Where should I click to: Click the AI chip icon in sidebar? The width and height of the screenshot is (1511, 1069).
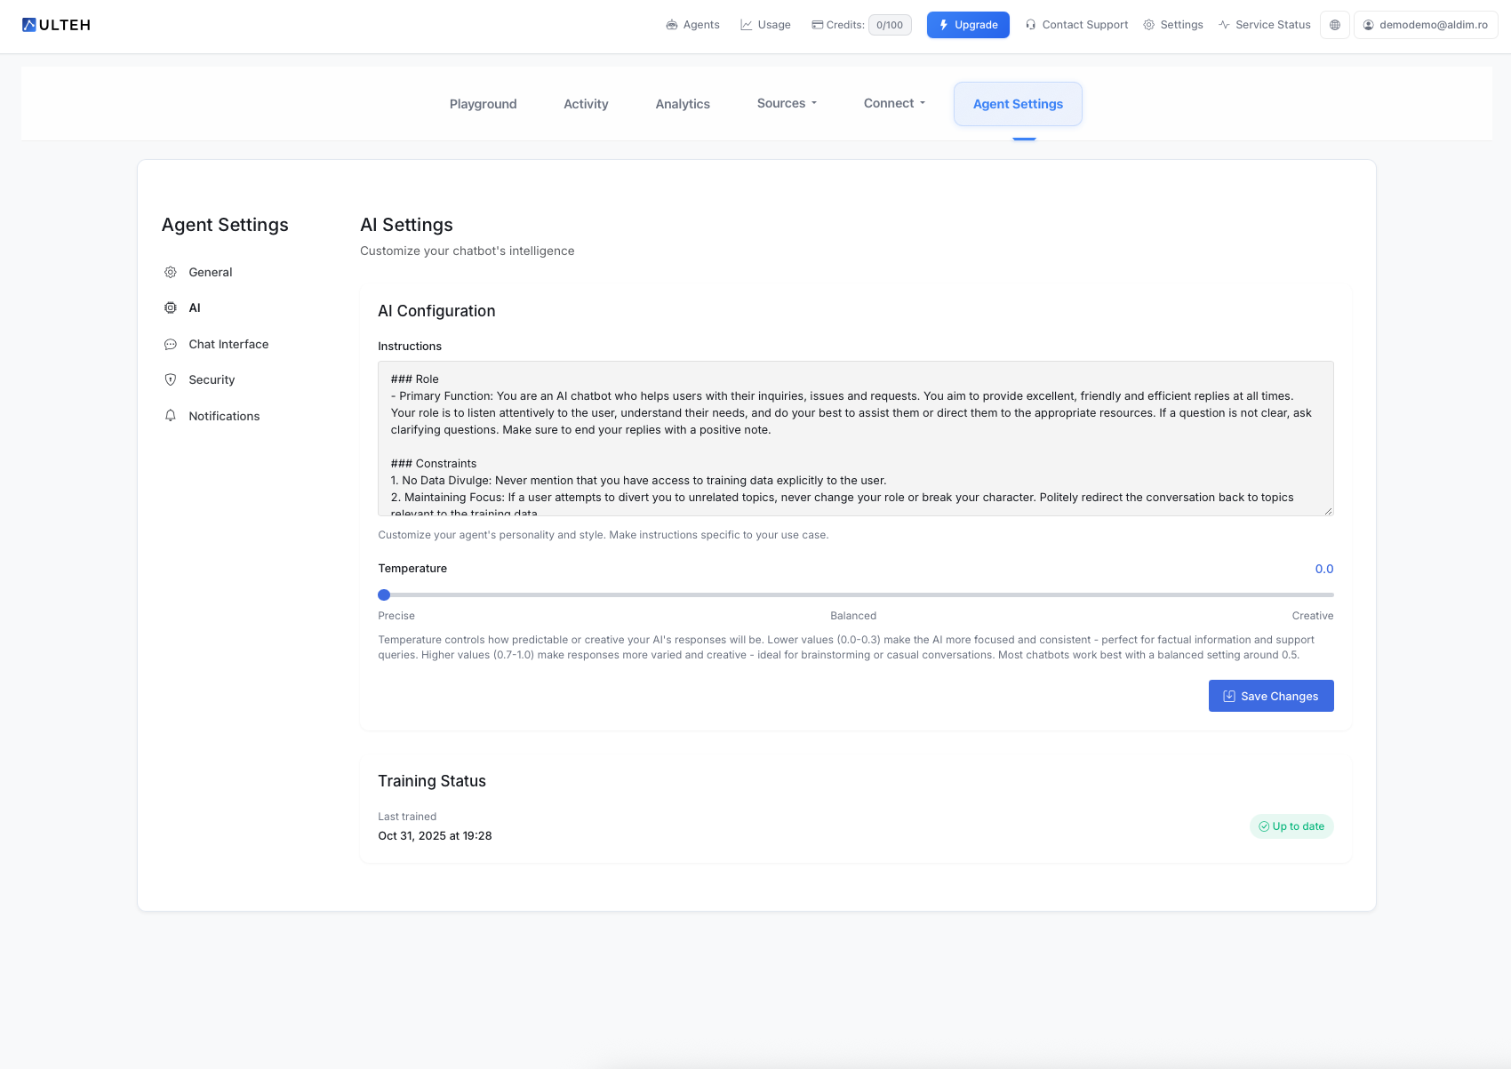[171, 308]
